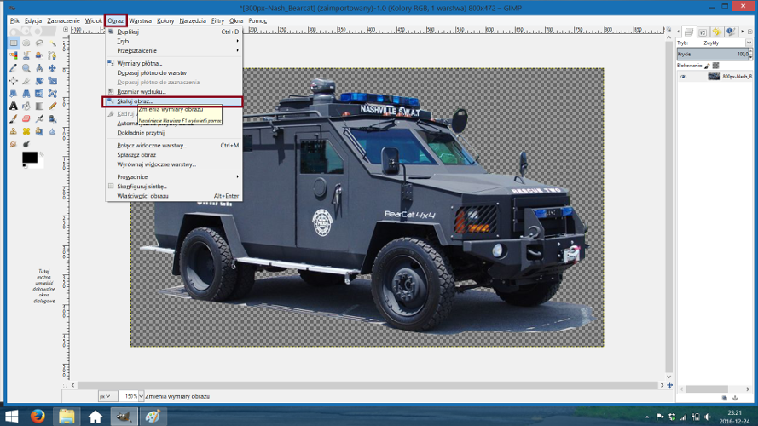Switch to the Channels dock tab
The height and width of the screenshot is (426, 758).
tap(703, 32)
